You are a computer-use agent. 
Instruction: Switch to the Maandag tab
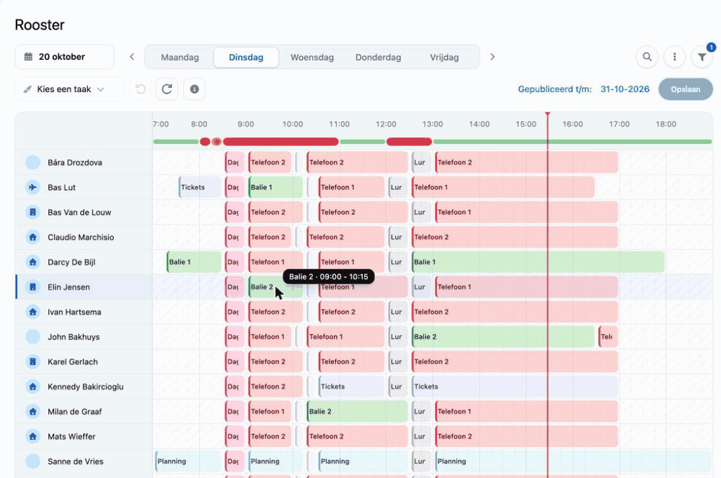point(180,58)
